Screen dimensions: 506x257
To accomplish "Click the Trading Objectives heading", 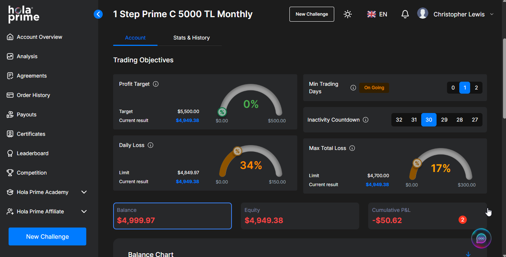I will click(x=143, y=60).
